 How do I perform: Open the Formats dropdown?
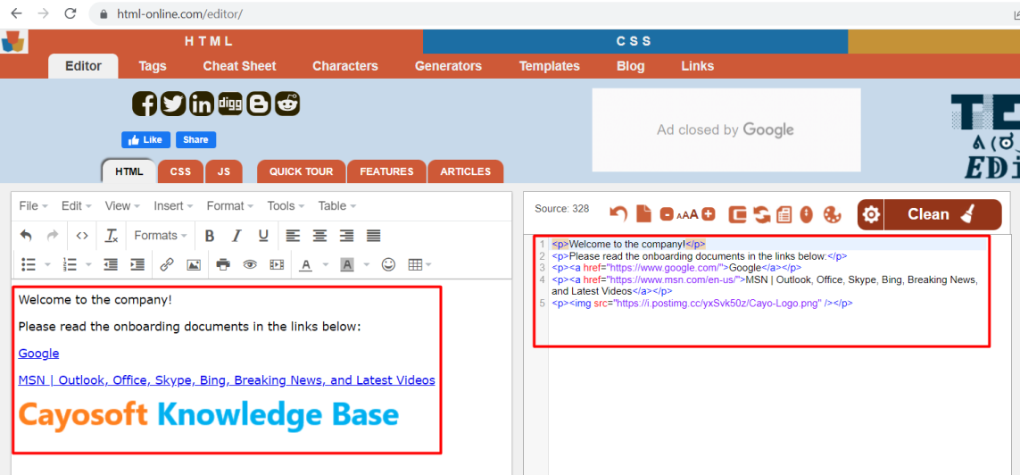[x=162, y=236]
